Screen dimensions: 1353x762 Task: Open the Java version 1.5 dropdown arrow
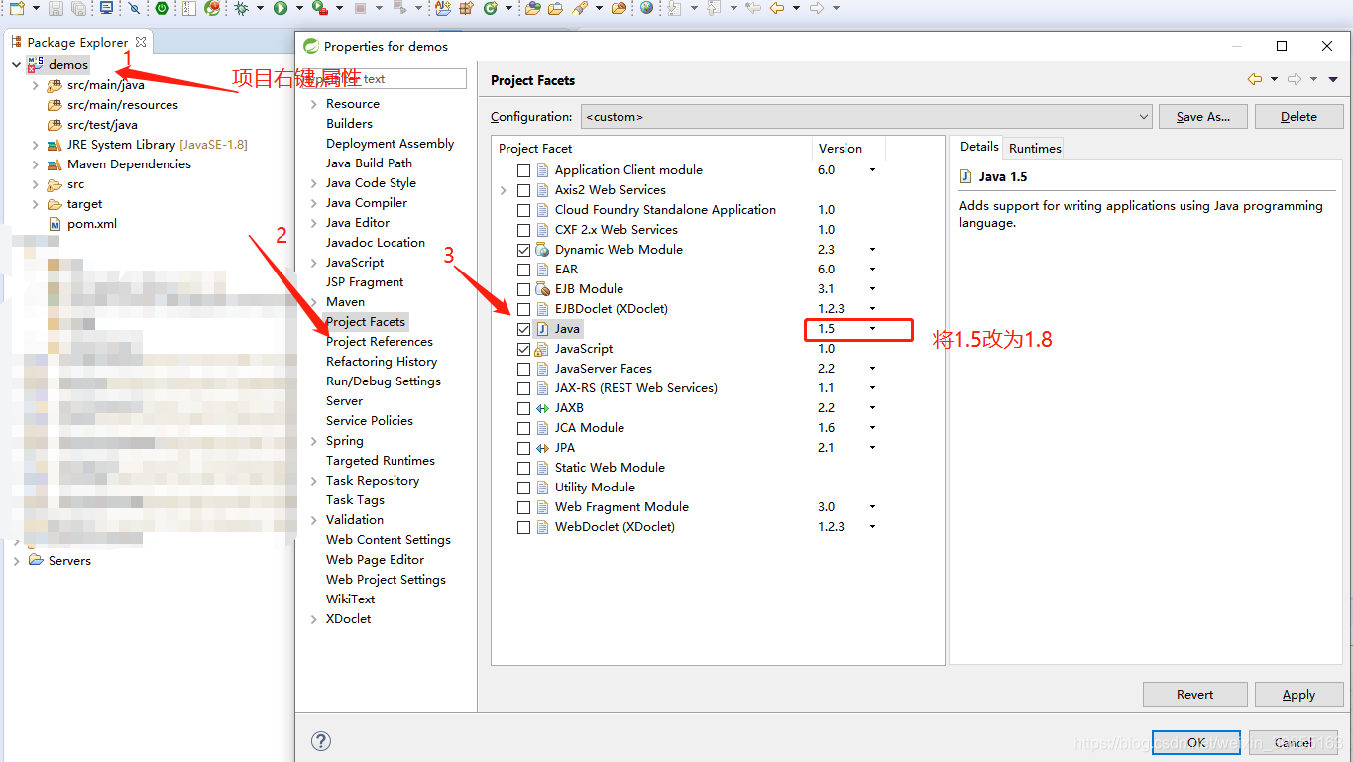point(872,329)
